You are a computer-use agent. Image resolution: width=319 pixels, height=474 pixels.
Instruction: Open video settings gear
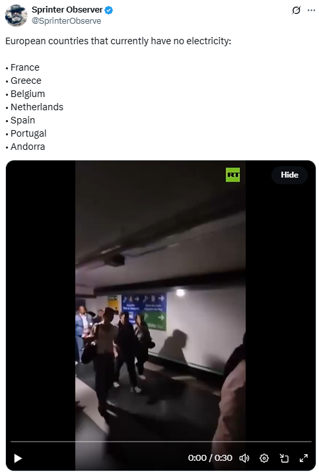(x=264, y=458)
